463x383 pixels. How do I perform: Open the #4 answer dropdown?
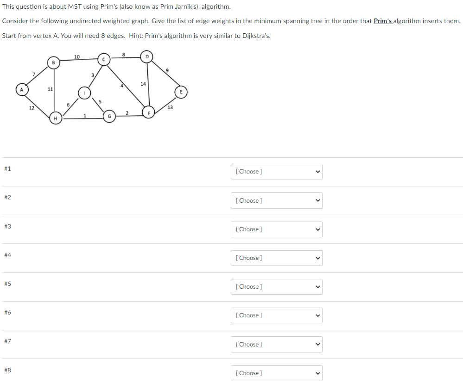point(276,258)
